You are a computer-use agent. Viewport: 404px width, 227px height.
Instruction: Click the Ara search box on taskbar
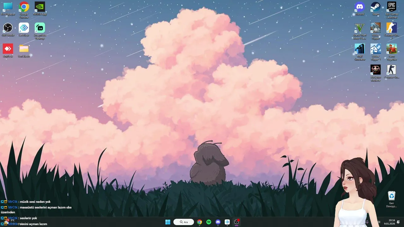click(184, 222)
